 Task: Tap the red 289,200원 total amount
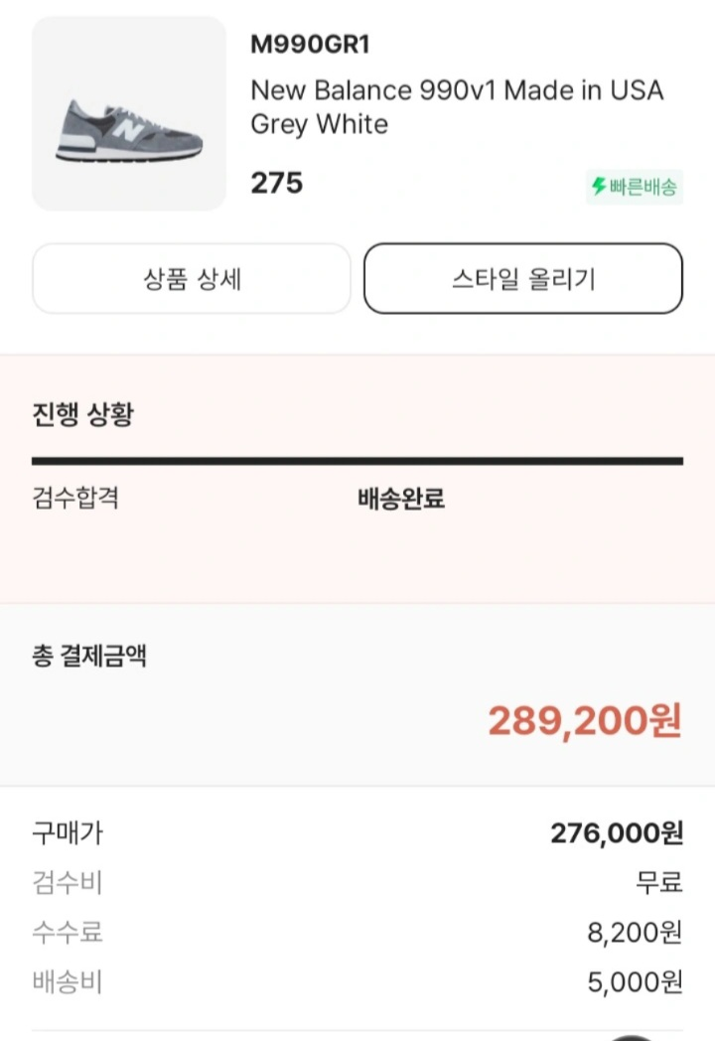click(585, 721)
